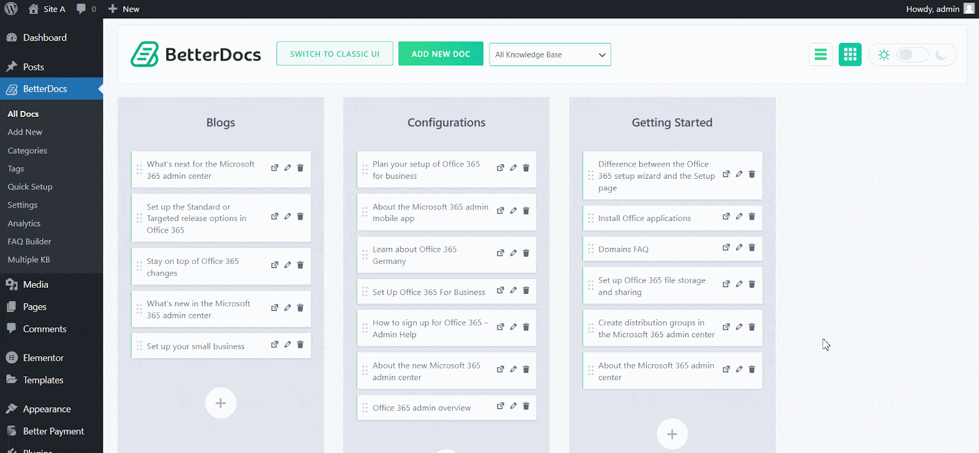Image resolution: width=979 pixels, height=453 pixels.
Task: Open Quick Setup submenu item
Action: tap(30, 187)
